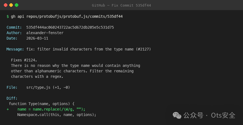
Task: Click the green plus diff marker
Action: 8,109
